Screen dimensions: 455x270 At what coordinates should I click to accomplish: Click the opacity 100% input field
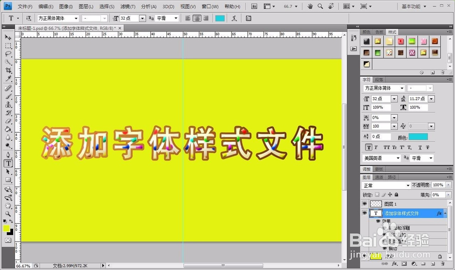pyautogui.click(x=438, y=185)
